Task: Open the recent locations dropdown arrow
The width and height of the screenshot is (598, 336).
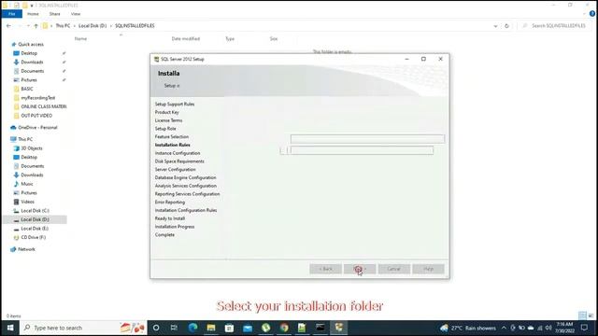Action: click(x=28, y=26)
